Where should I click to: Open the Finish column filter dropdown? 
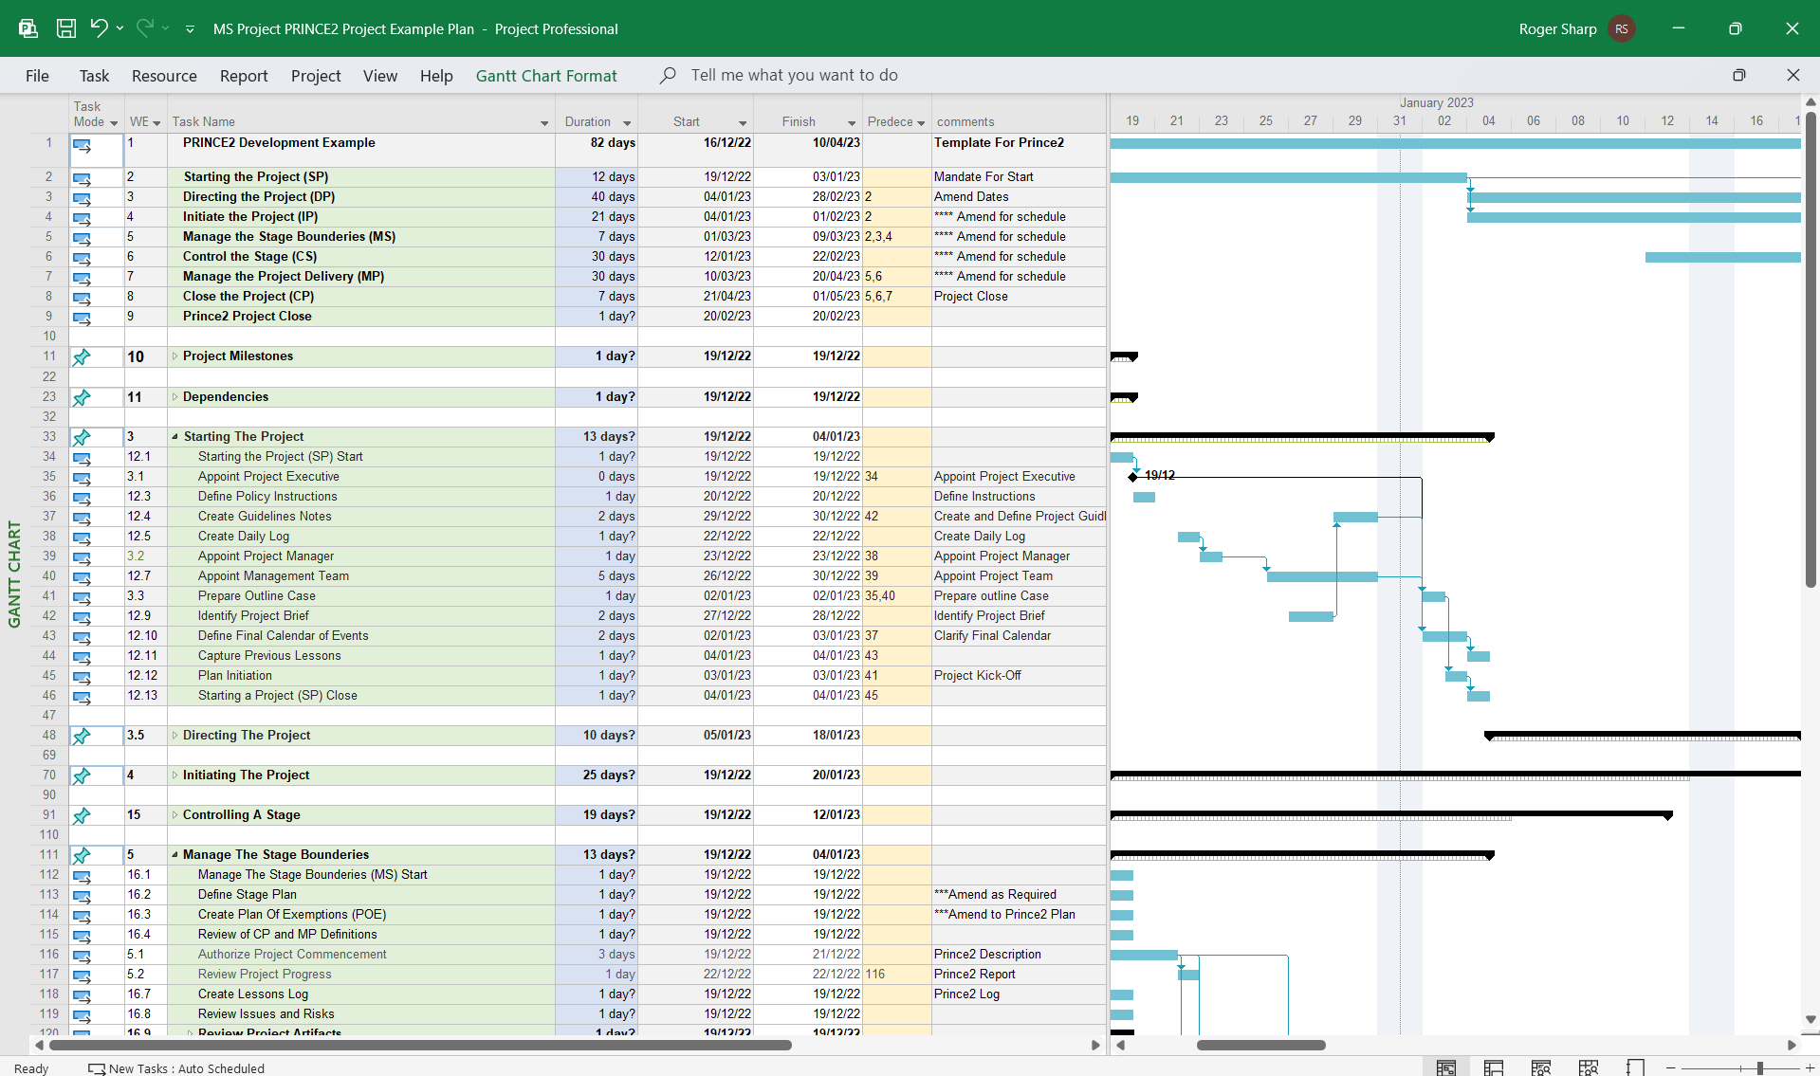(x=852, y=123)
